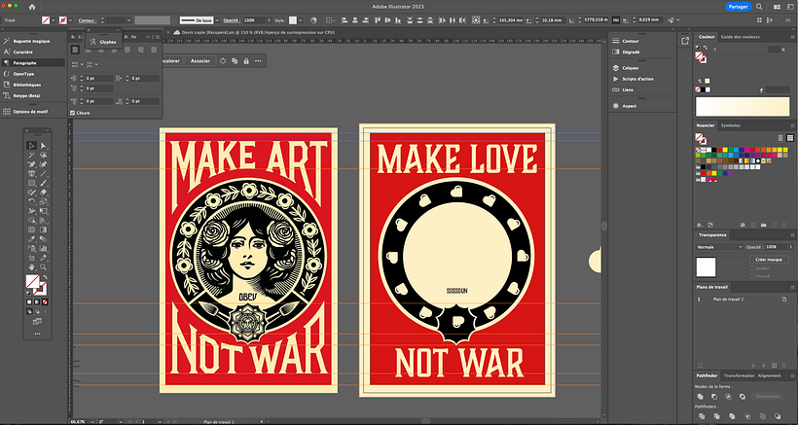Select the Selection arrow tool in toolbox
The height and width of the screenshot is (425, 798).
[x=32, y=145]
